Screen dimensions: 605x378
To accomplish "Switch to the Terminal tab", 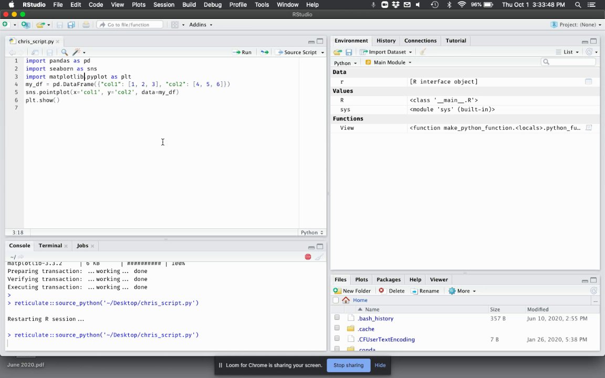I will pyautogui.click(x=50, y=246).
